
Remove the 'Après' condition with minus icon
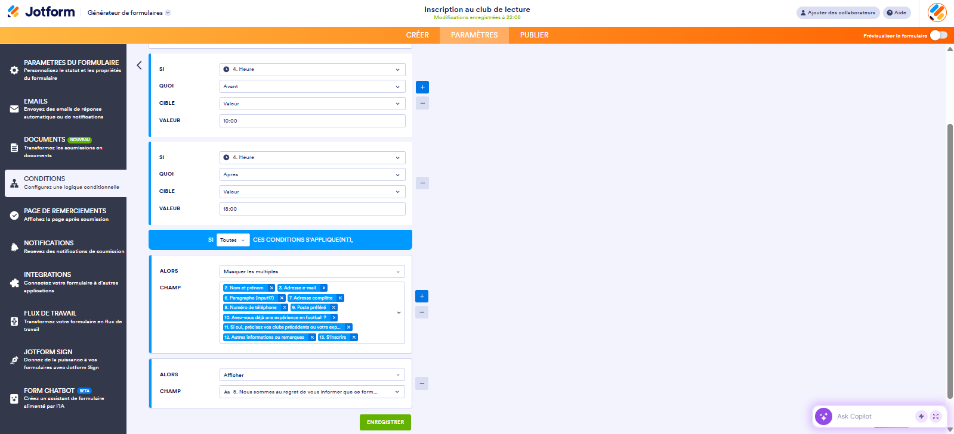(422, 183)
